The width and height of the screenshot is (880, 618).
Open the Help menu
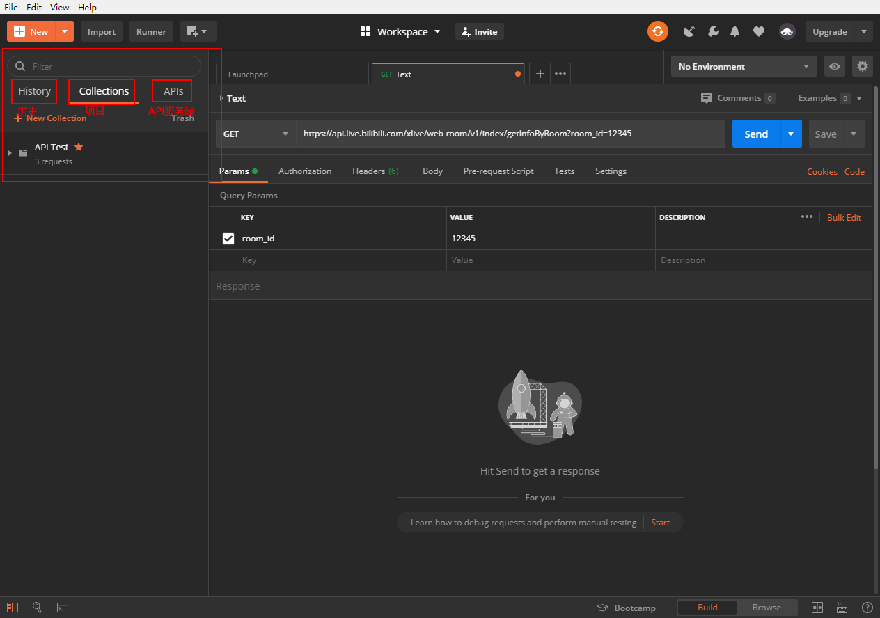[x=88, y=7]
